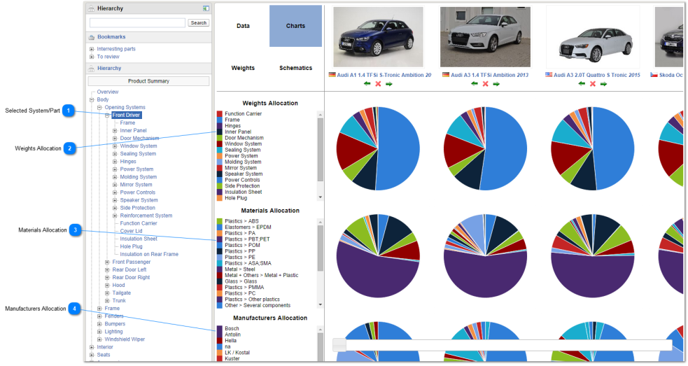Remove Audi A3 1.4 TFSi with red X
Screen dimensions: 688x366
click(485, 84)
